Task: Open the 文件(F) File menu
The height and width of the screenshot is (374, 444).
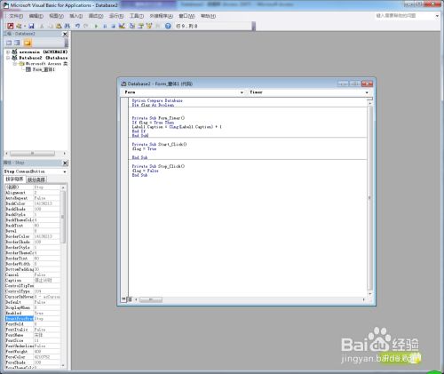Action: 16,16
